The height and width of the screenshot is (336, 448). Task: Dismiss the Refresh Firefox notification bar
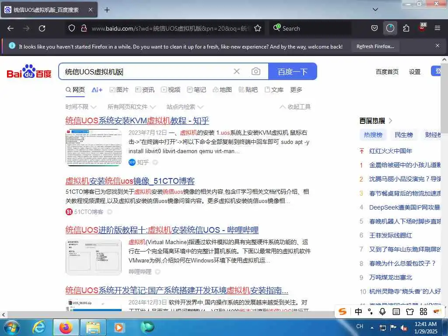pyautogui.click(x=437, y=45)
